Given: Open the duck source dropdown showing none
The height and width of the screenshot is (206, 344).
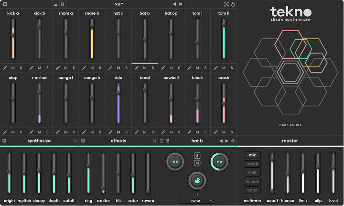Looking at the screenshot, I should point(197,201).
